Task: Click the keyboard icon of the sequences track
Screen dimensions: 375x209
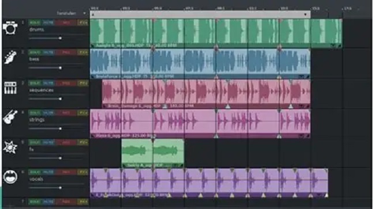Action: (10, 88)
